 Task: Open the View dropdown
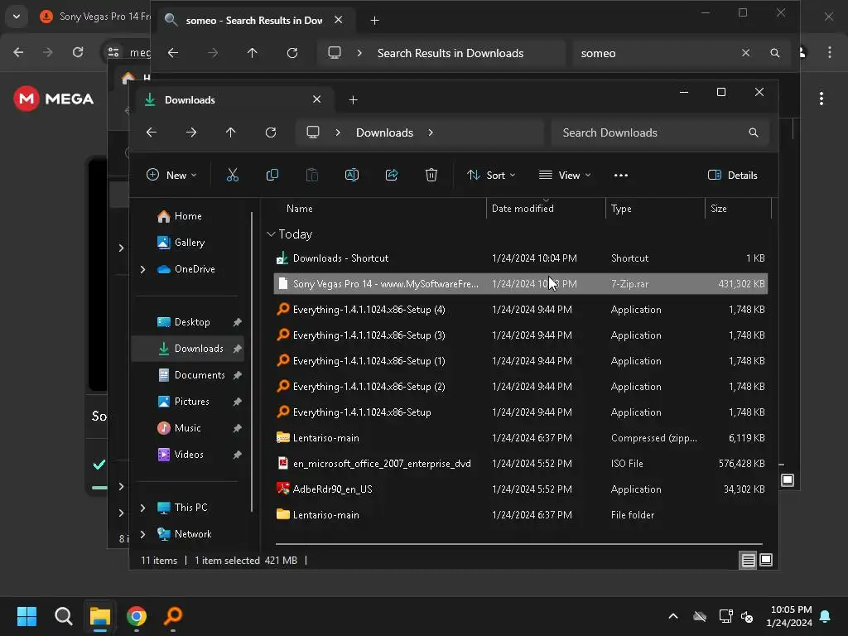pyautogui.click(x=565, y=175)
